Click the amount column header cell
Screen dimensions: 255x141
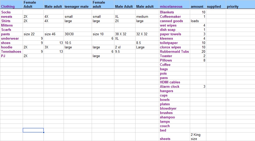pos(197,7)
